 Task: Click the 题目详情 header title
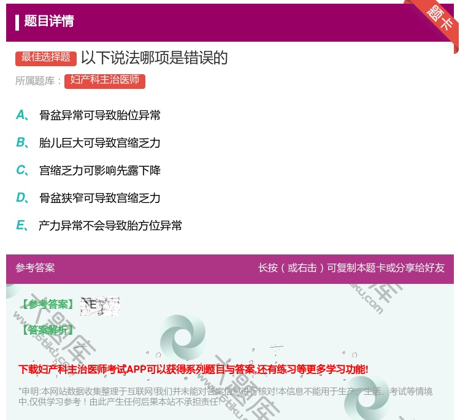(x=49, y=21)
